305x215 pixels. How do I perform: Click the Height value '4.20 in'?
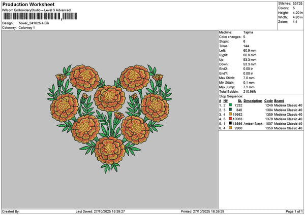tap(297, 13)
